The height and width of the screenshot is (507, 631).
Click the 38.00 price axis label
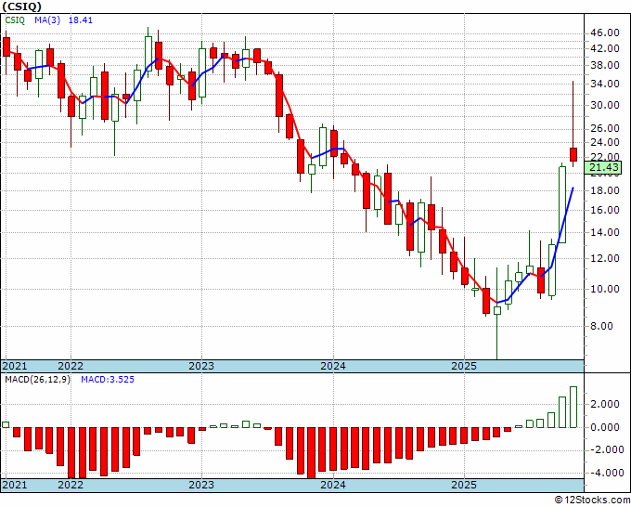(605, 66)
